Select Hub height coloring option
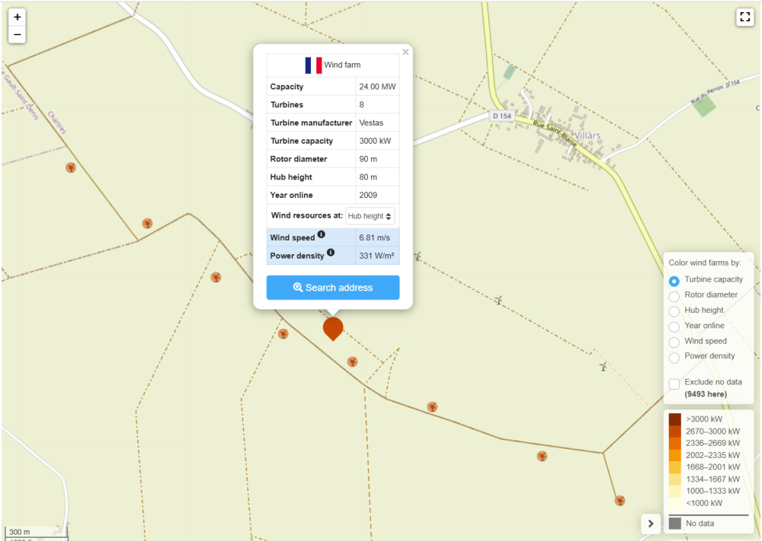This screenshot has height=541, width=762. (x=674, y=311)
